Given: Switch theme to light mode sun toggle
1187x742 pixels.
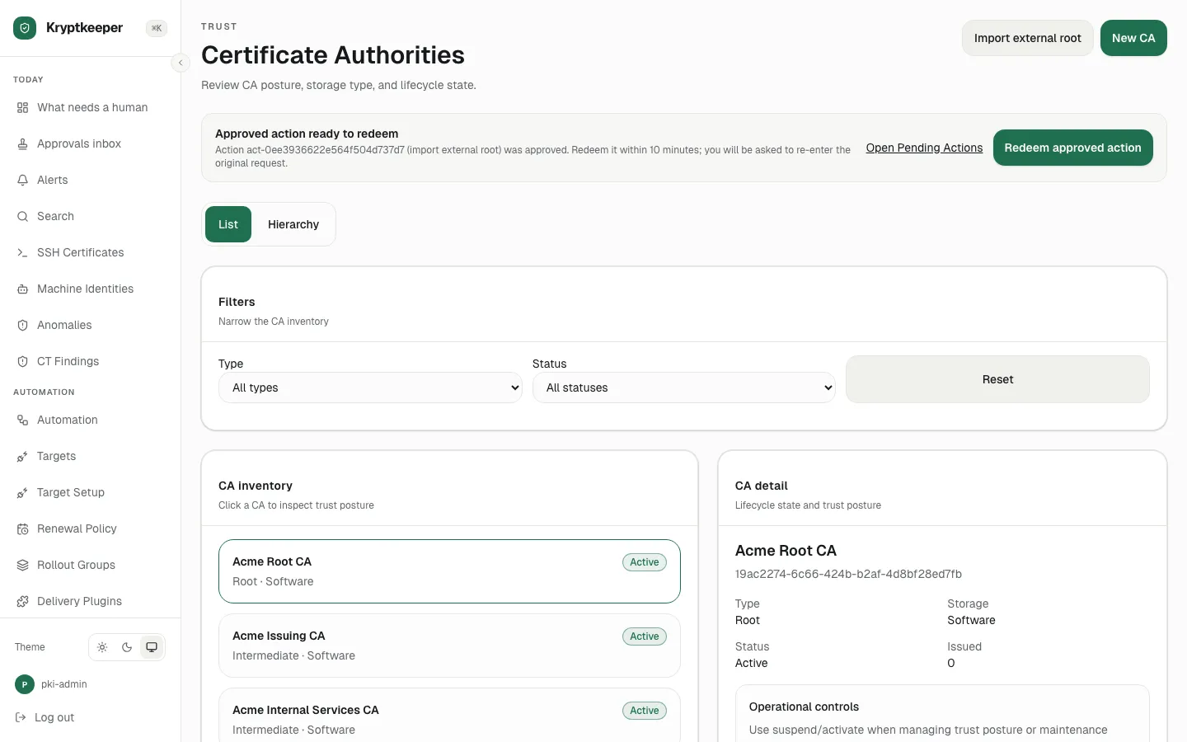Looking at the screenshot, I should [x=102, y=647].
